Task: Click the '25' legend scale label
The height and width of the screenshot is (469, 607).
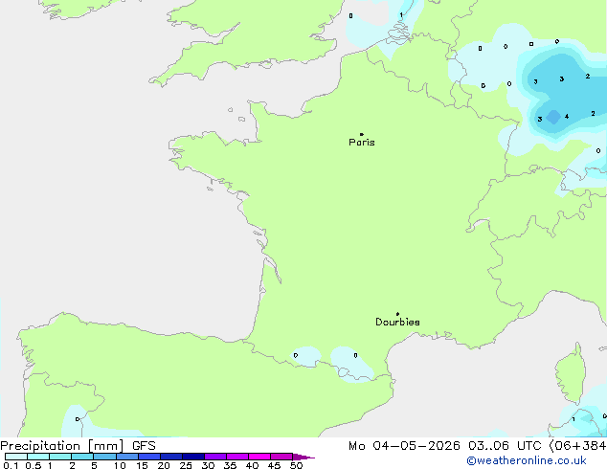Action: click(186, 465)
